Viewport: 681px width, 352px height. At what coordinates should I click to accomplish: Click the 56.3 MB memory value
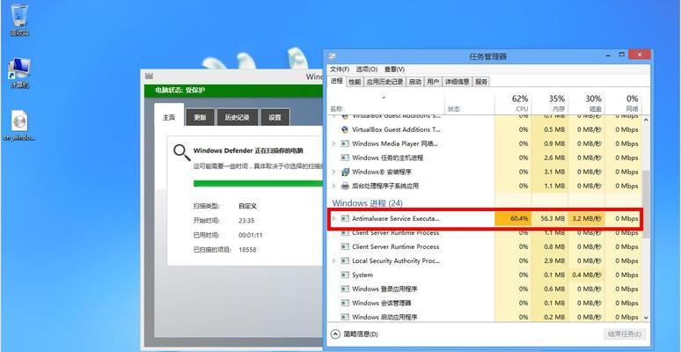pos(553,218)
